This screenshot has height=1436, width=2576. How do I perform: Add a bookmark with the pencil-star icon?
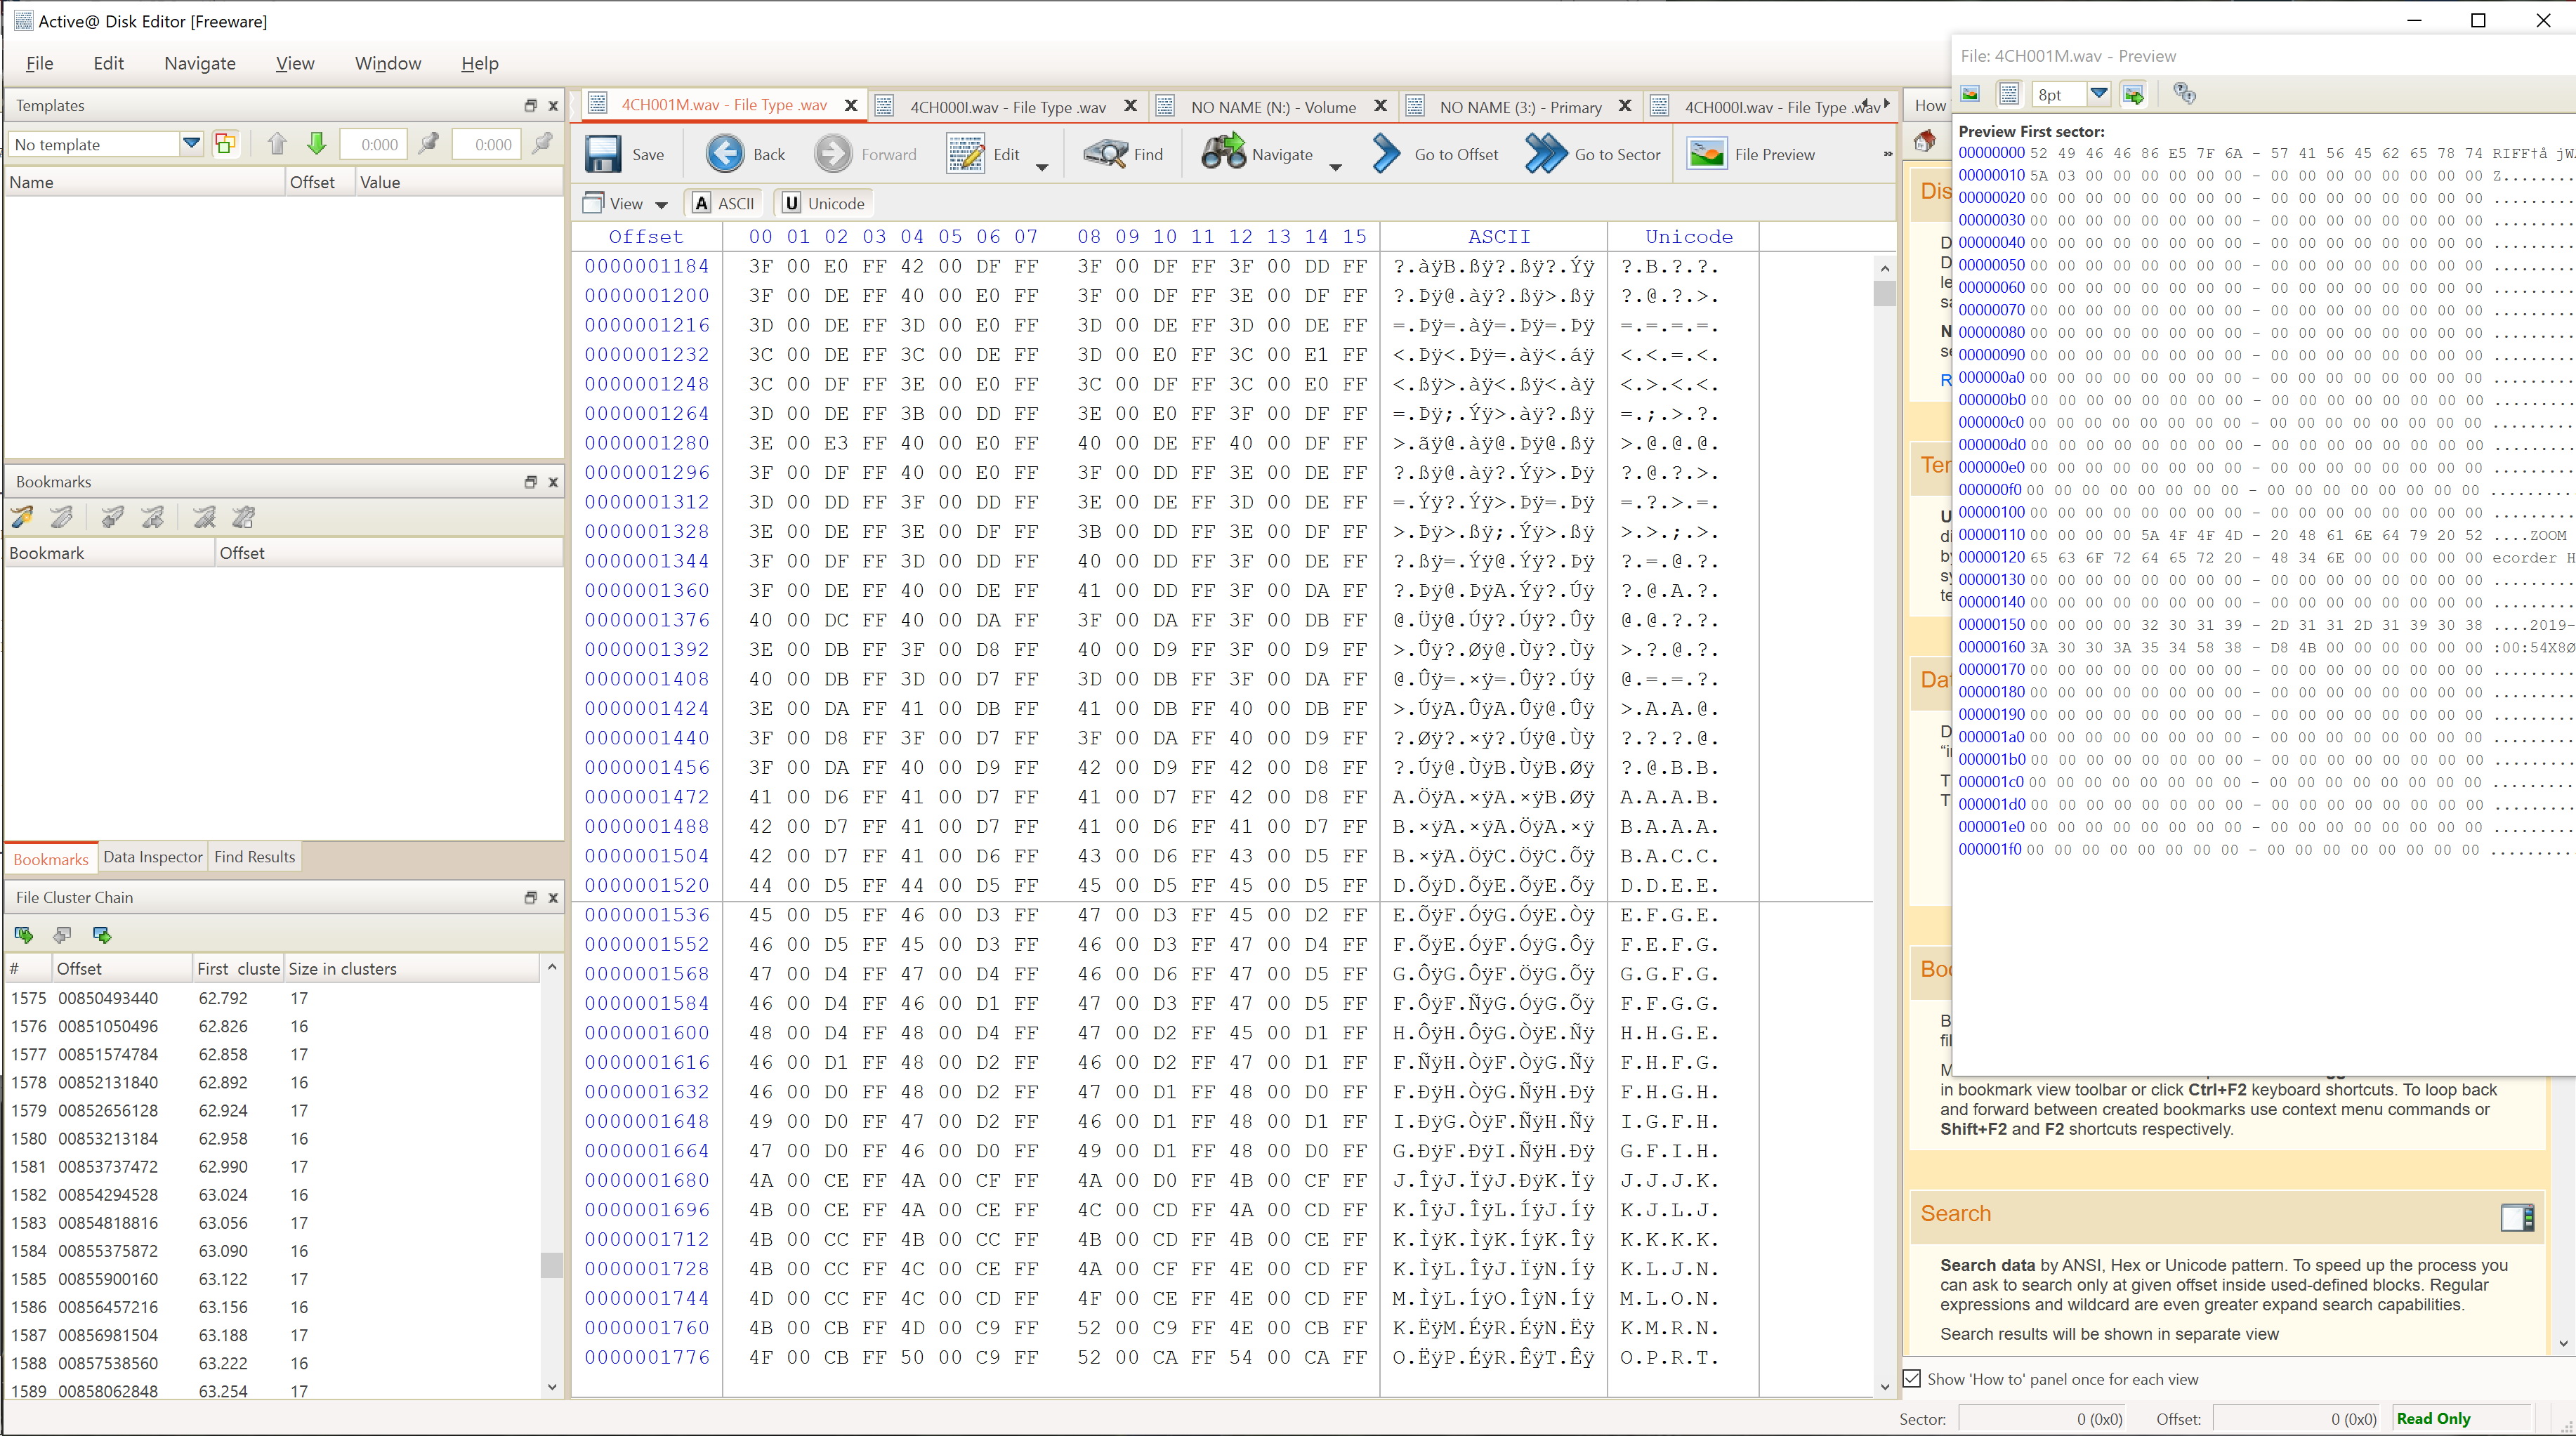pyautogui.click(x=22, y=517)
